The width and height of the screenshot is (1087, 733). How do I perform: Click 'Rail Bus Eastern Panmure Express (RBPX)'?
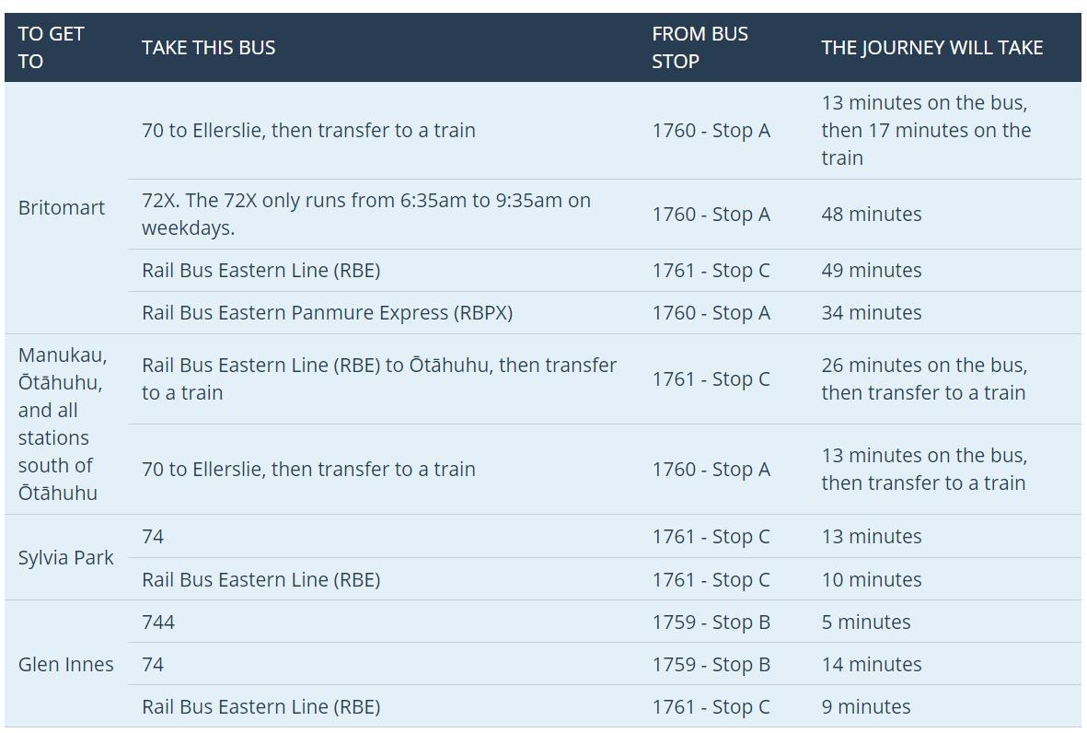point(328,313)
